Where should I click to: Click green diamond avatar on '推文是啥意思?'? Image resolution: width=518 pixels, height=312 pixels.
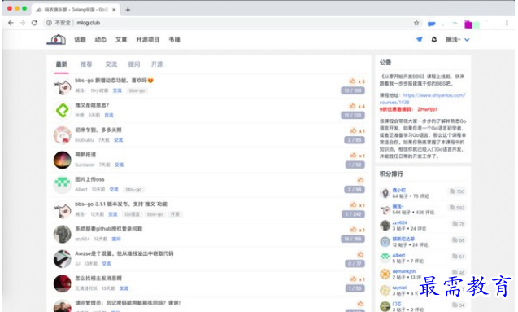click(x=63, y=111)
